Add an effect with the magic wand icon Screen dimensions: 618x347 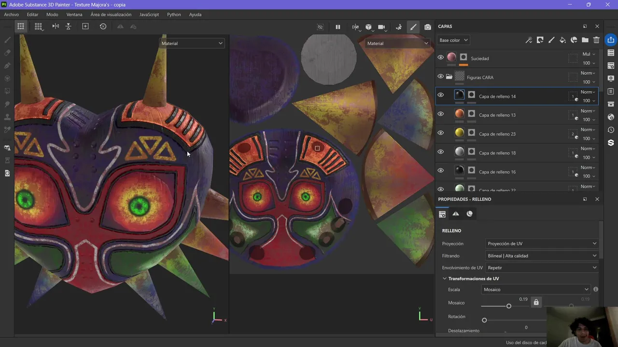point(529,40)
